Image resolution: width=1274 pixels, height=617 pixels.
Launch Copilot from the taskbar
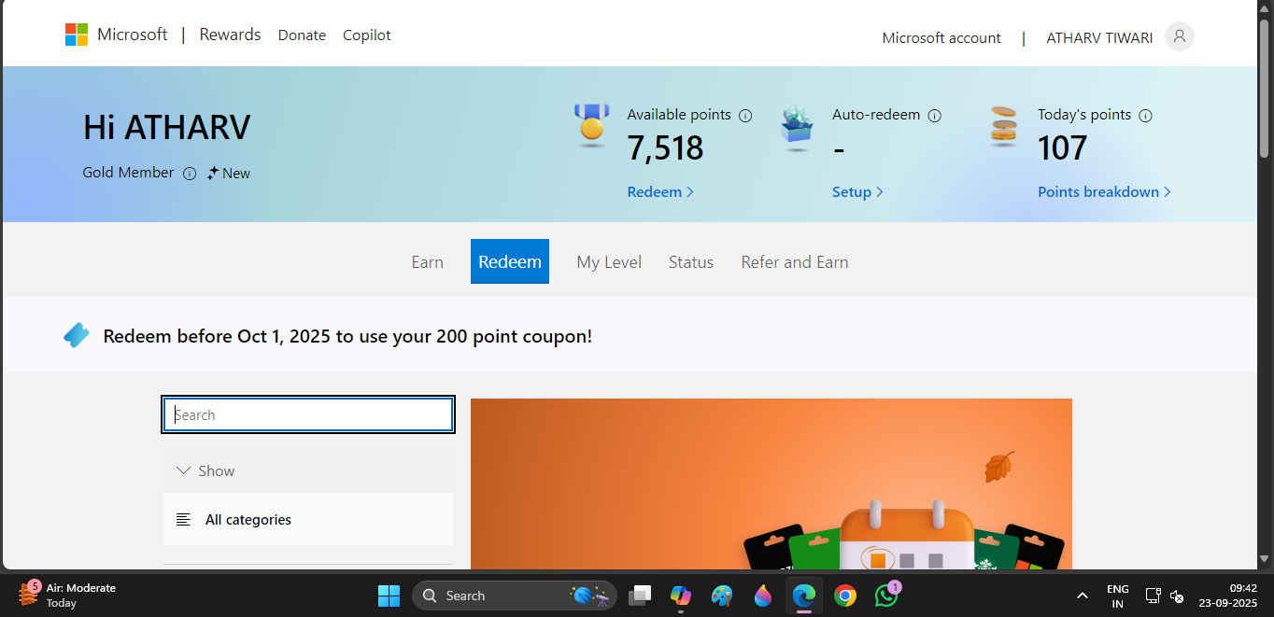(x=680, y=596)
